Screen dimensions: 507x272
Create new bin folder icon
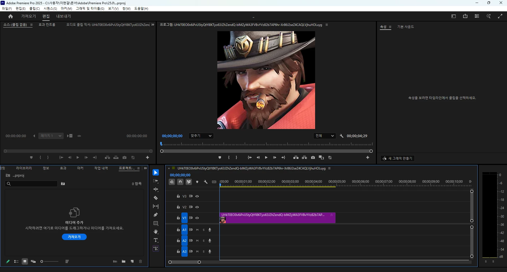[x=123, y=261]
